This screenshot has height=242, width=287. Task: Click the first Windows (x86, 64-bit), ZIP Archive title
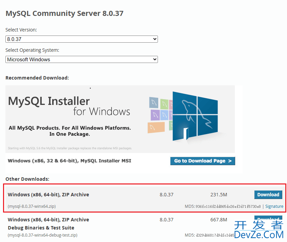point(48,195)
